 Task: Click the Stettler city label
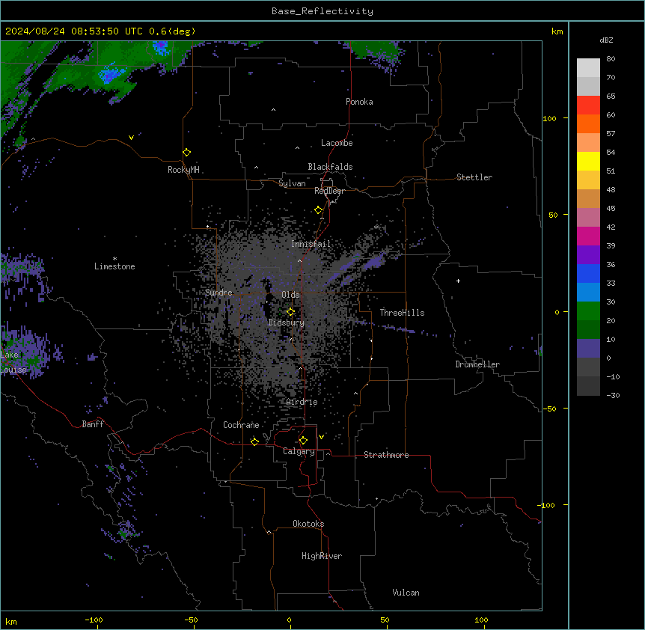(x=474, y=177)
